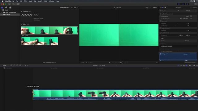Open the equalizer controls button next to Flat
Screen dimensions: 198x111
(191, 16)
